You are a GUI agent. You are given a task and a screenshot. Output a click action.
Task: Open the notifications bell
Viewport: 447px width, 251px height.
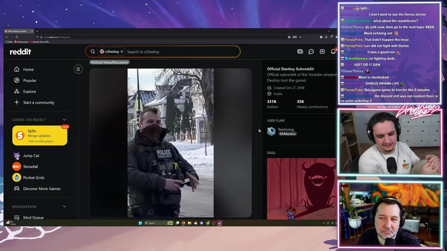(333, 52)
